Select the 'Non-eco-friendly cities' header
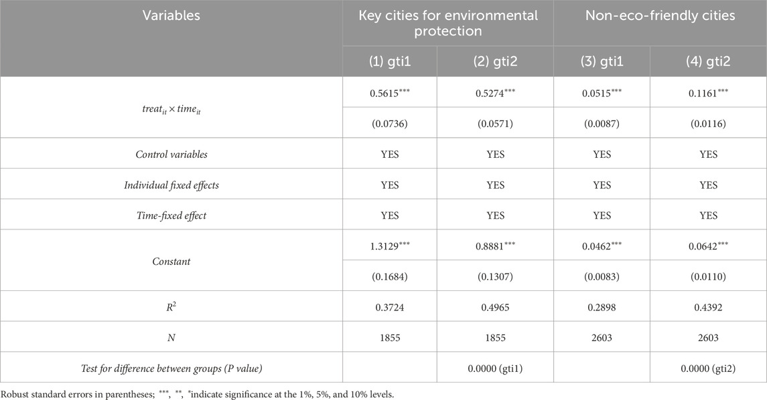 660,16
